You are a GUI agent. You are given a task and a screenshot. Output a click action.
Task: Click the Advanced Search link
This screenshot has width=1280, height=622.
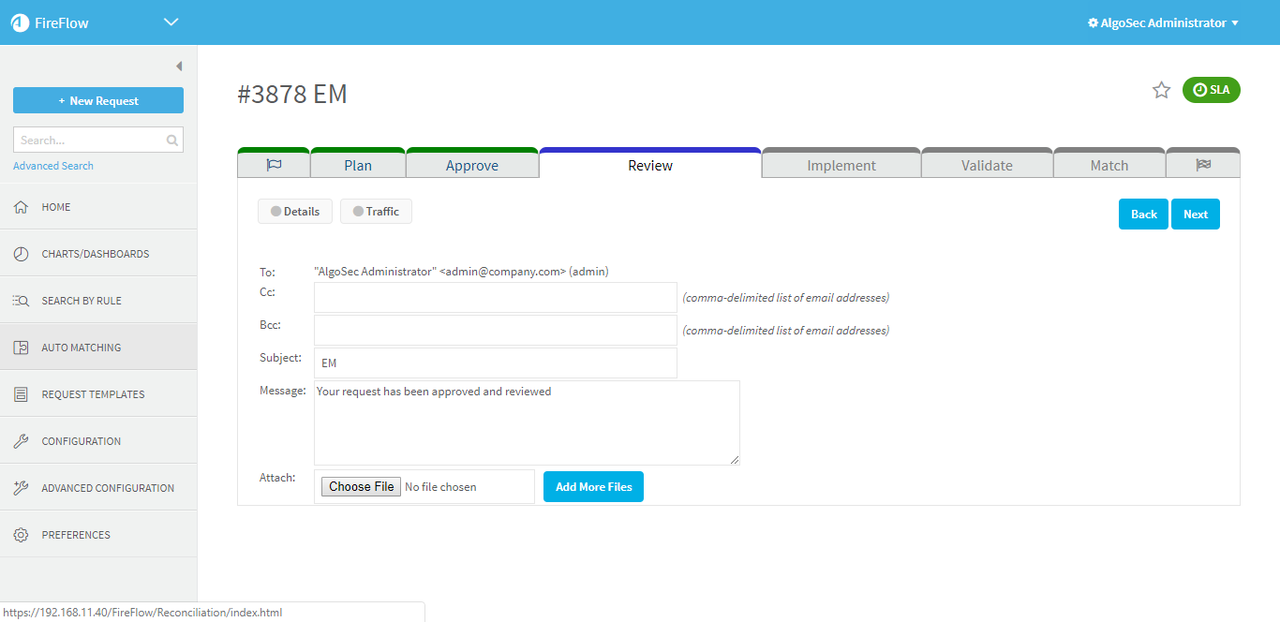tap(53, 166)
